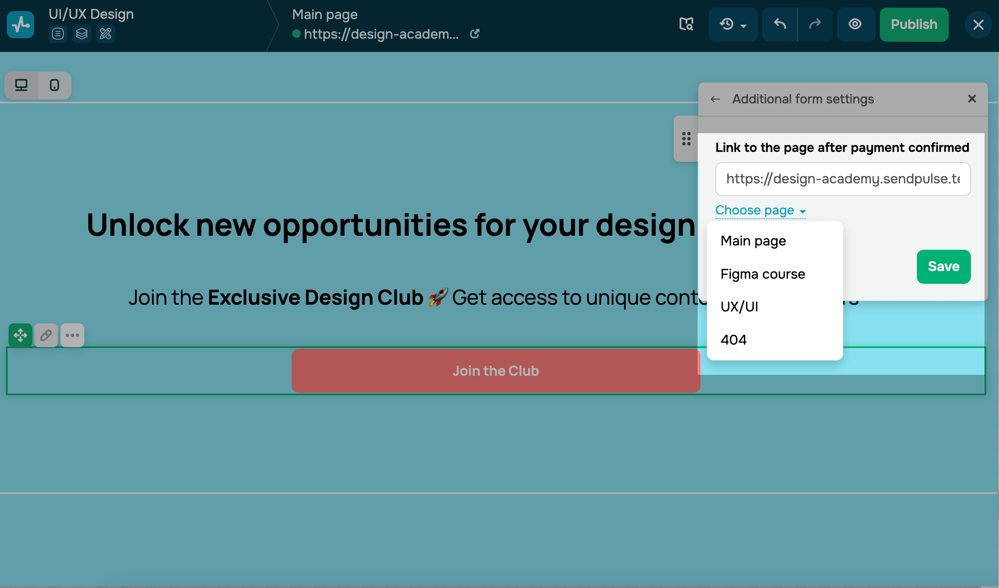Viewport: 999px width, 588px height.
Task: Open the layers stack icon
Action: click(81, 34)
